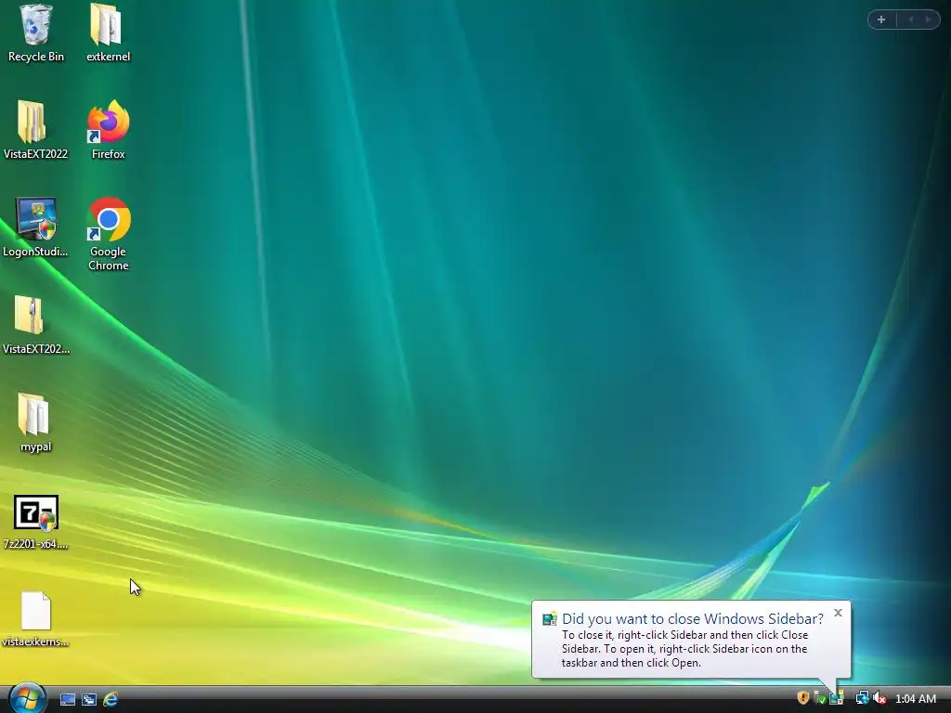Click the muted volume speaker tray icon
The width and height of the screenshot is (951, 713).
click(x=879, y=698)
